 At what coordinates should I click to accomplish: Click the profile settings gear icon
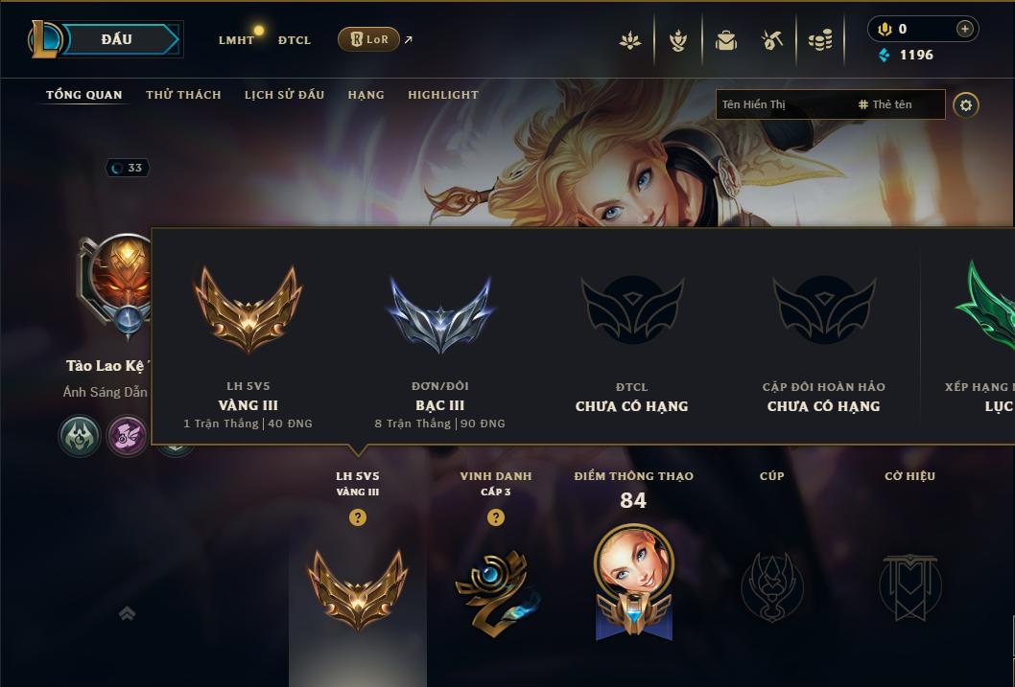tap(966, 104)
